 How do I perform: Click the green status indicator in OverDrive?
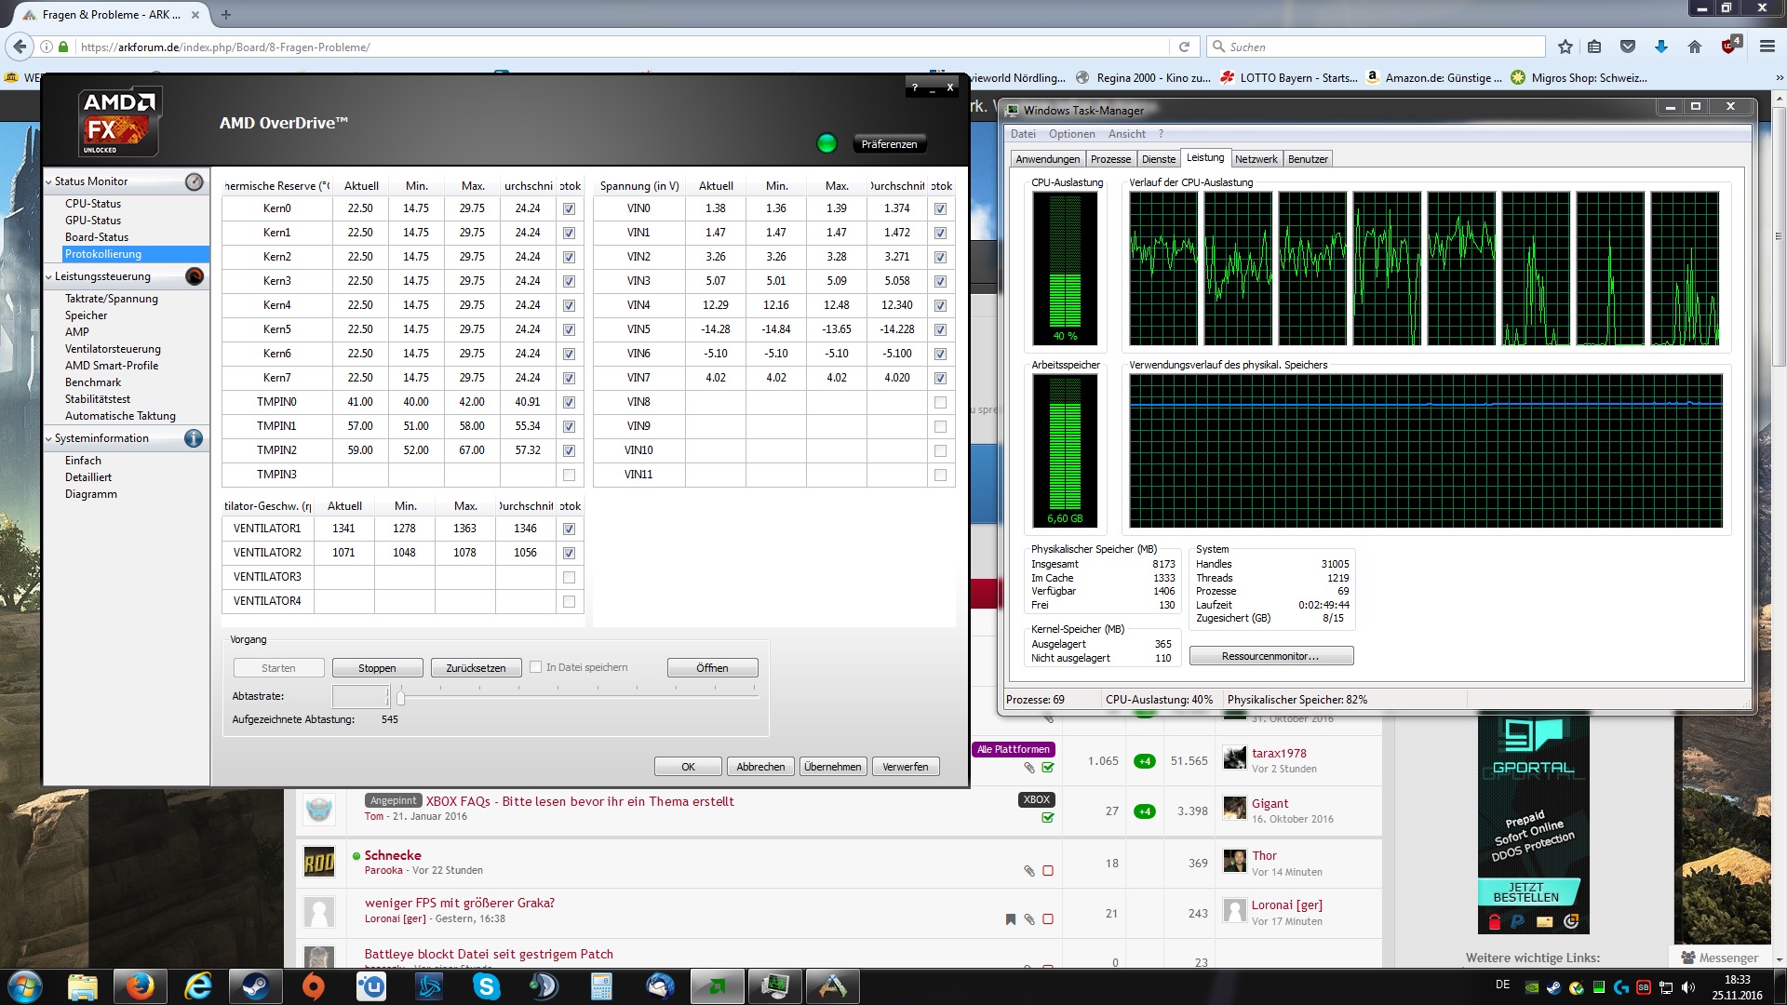pos(826,143)
